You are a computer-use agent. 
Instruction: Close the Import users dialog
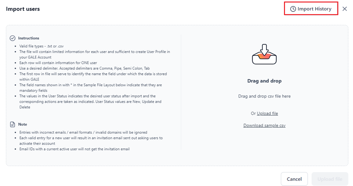(x=344, y=9)
